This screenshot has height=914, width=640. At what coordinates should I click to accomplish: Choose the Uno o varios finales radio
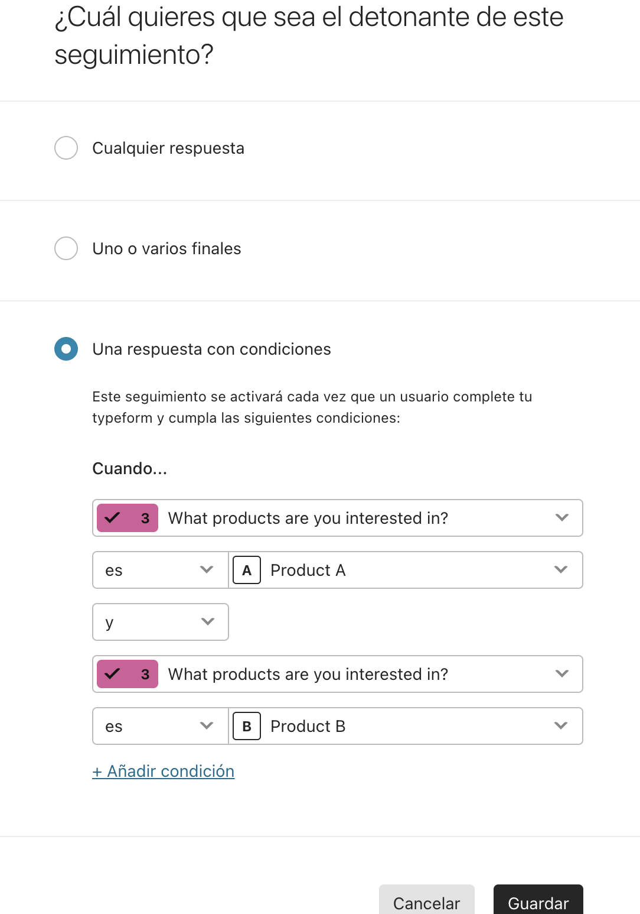pos(66,248)
